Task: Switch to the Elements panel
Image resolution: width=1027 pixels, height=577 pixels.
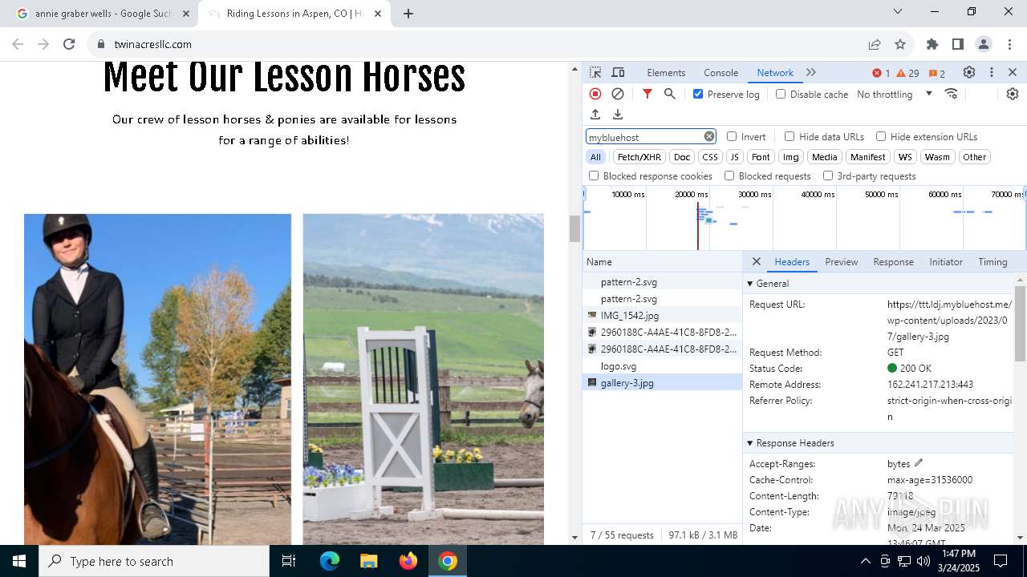Action: (666, 72)
